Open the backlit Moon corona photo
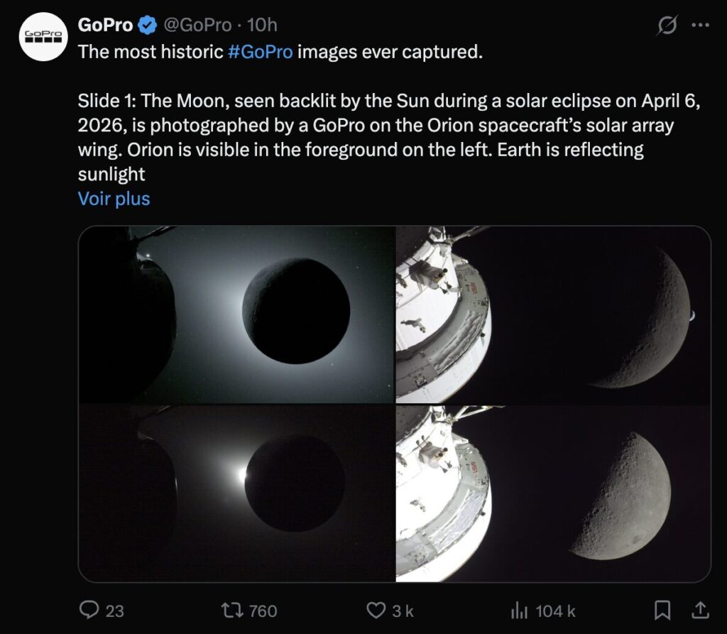Image resolution: width=727 pixels, height=634 pixels. [x=236, y=315]
